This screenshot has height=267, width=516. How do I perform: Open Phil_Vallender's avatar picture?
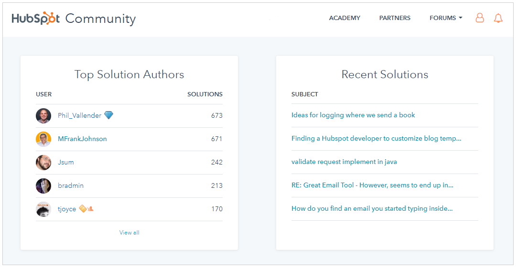click(x=43, y=115)
